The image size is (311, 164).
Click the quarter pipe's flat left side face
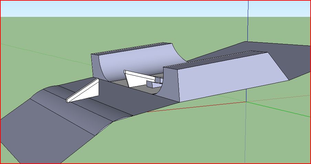(x=97, y=67)
